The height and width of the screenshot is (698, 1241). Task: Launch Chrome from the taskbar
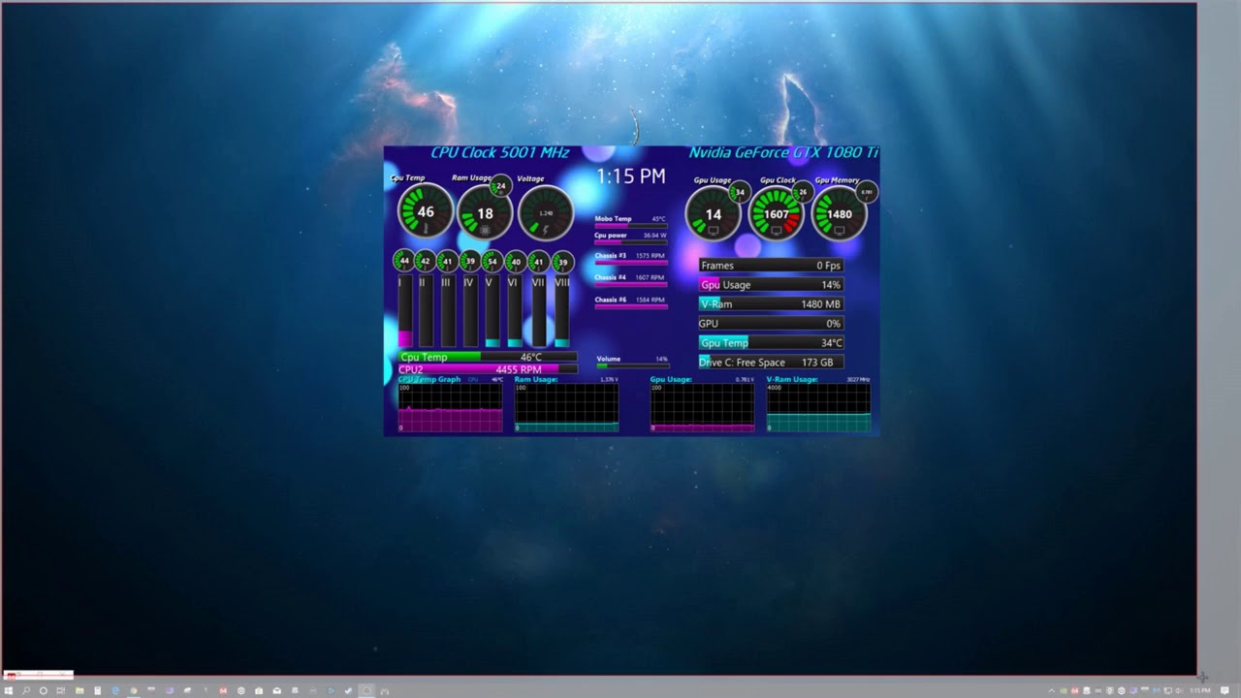point(134,691)
